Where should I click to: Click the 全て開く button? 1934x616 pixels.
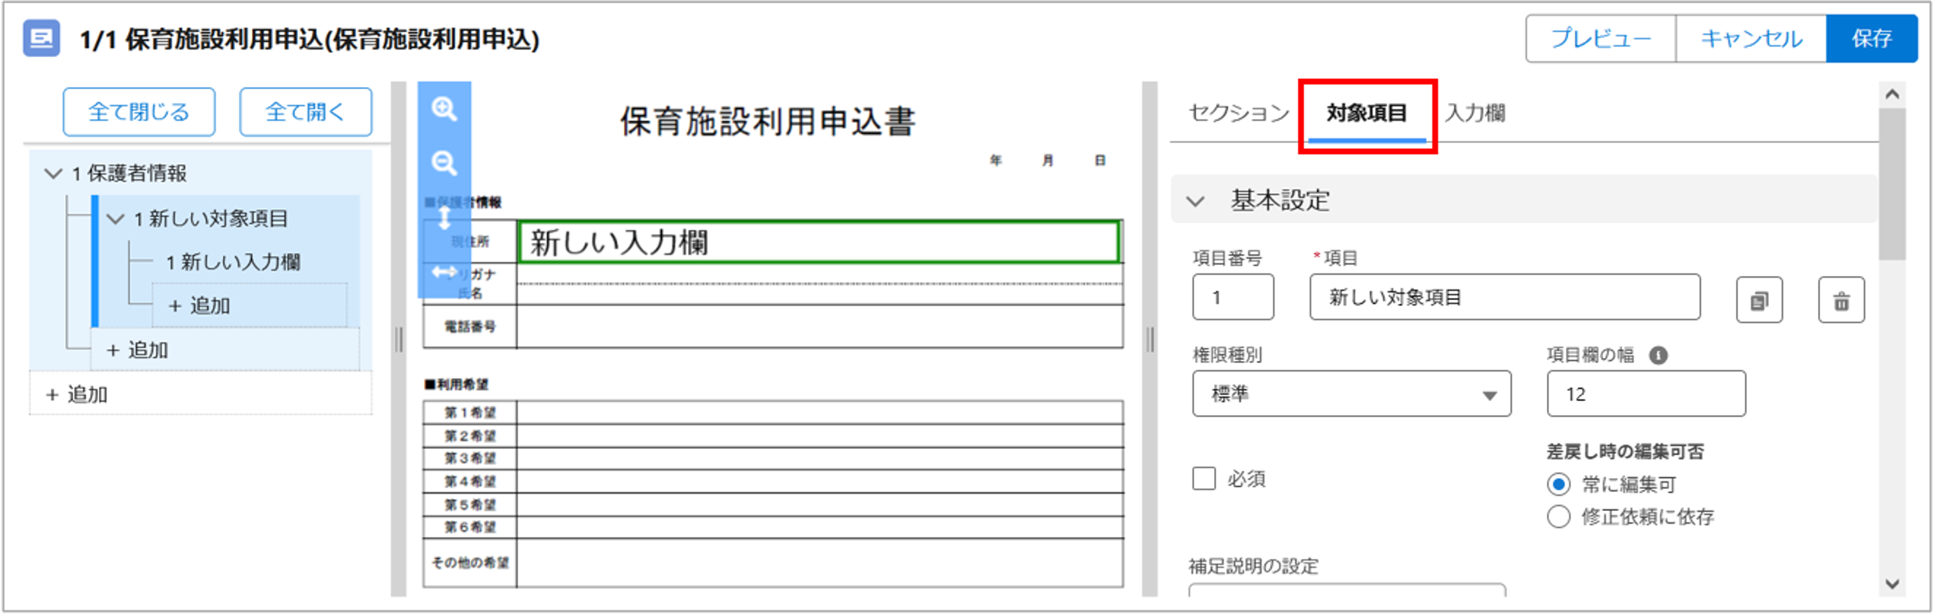tap(305, 111)
